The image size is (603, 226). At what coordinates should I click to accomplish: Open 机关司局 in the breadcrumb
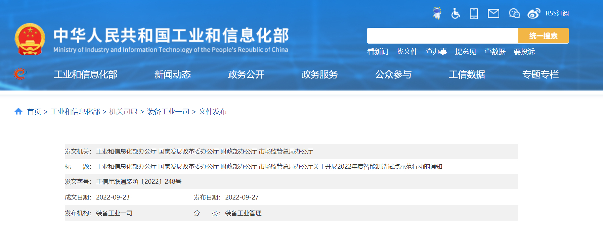pyautogui.click(x=123, y=112)
